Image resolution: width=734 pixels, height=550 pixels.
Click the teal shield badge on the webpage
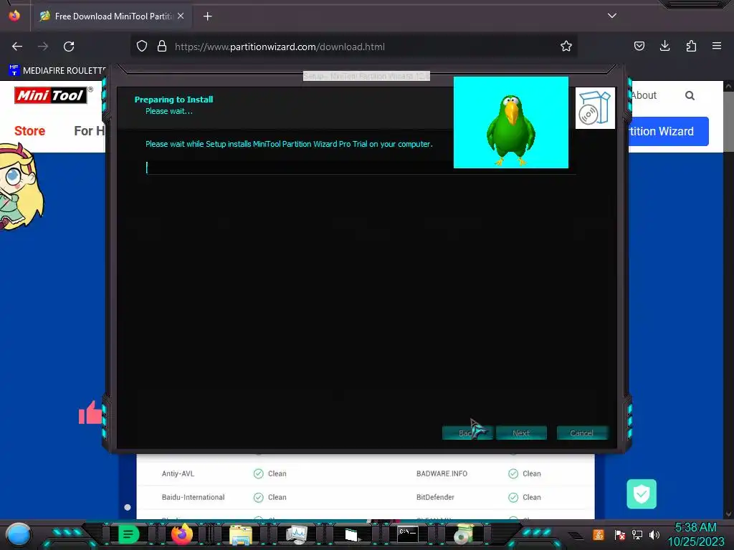pyautogui.click(x=642, y=494)
